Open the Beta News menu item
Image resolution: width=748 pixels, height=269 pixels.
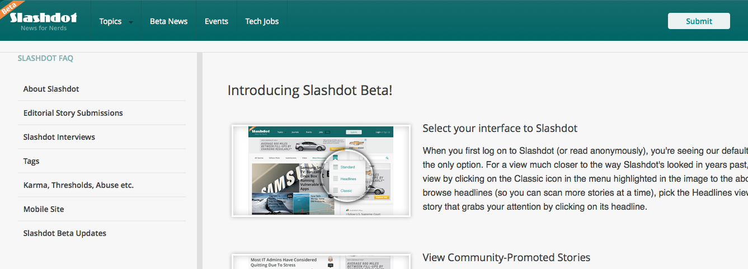pos(168,21)
